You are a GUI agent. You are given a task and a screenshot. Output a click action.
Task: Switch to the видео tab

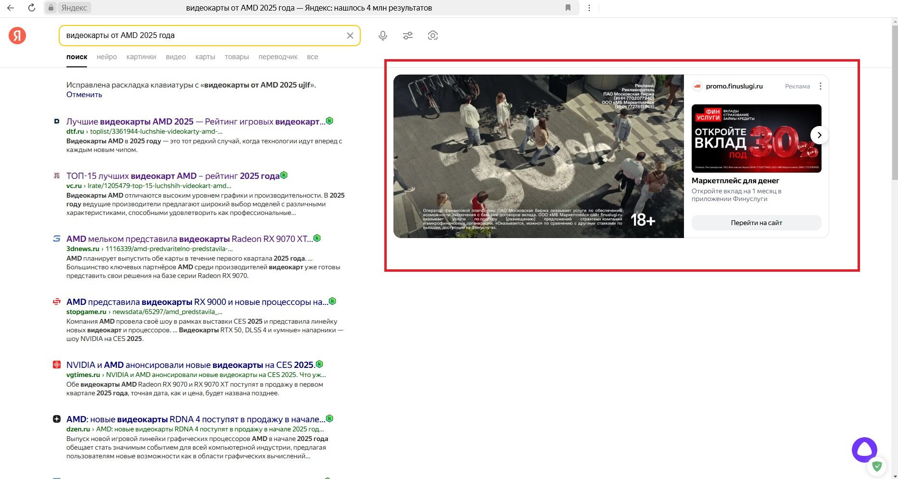tap(176, 57)
